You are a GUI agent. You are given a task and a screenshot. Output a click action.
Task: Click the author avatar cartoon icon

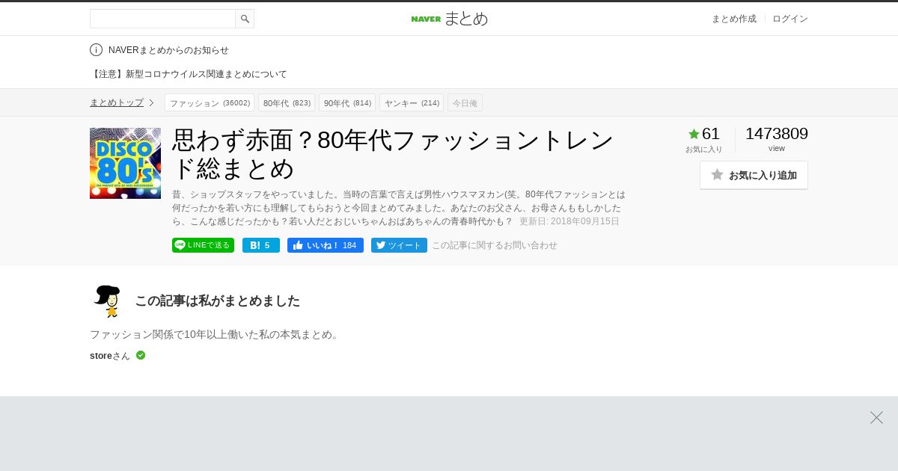click(x=108, y=301)
